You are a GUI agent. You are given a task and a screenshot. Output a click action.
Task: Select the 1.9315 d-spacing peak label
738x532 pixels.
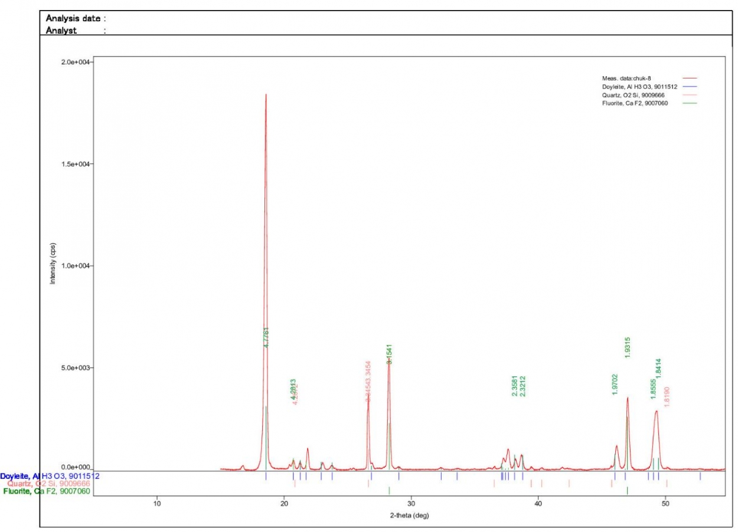[x=628, y=347]
